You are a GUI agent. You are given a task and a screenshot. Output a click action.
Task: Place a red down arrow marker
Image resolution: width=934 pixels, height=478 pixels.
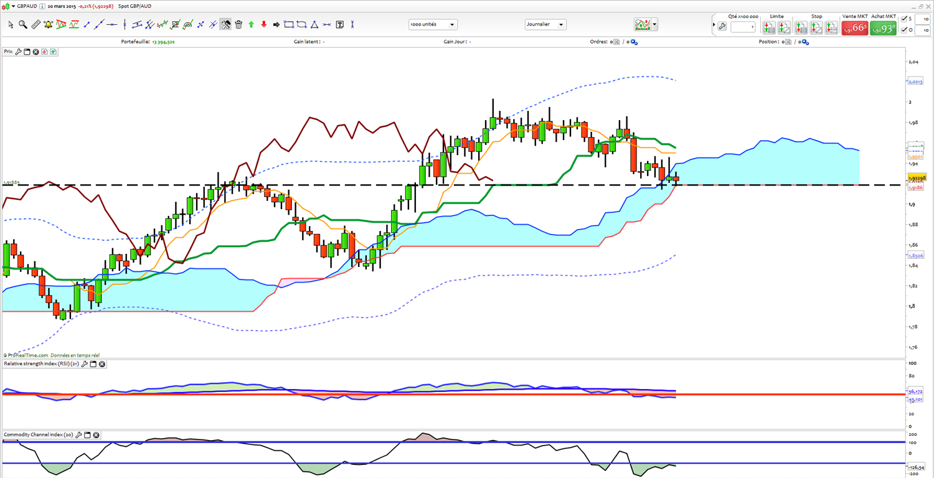coord(263,25)
